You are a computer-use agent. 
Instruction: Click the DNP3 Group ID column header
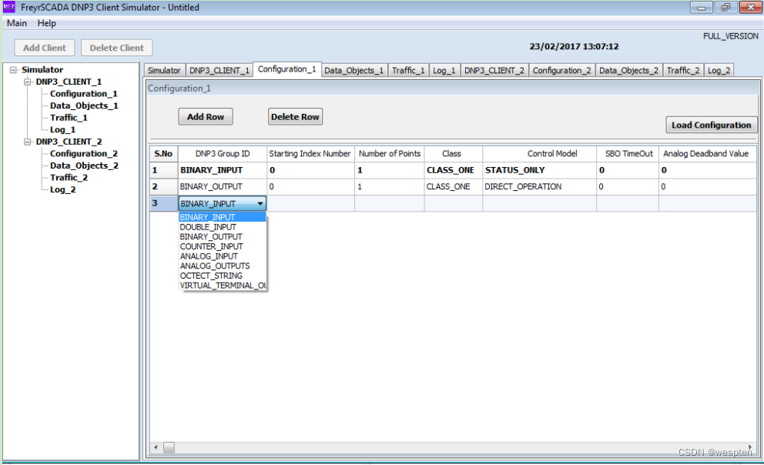pos(222,154)
